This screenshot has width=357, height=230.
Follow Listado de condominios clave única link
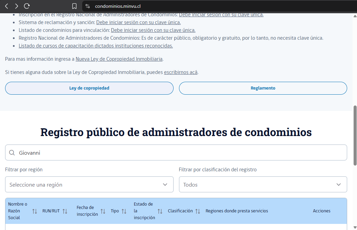click(x=153, y=30)
